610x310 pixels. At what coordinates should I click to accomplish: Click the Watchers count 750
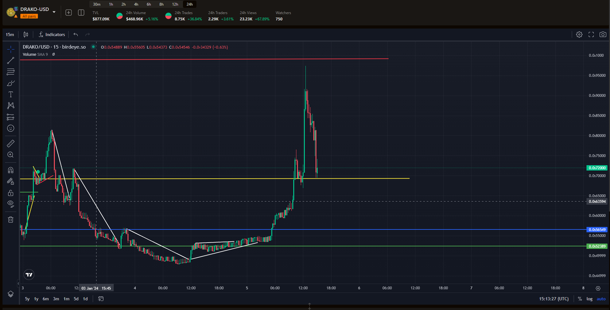(x=279, y=19)
